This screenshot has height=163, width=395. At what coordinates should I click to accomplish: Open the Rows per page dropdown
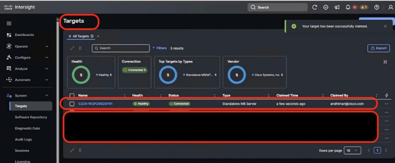pyautogui.click(x=352, y=151)
